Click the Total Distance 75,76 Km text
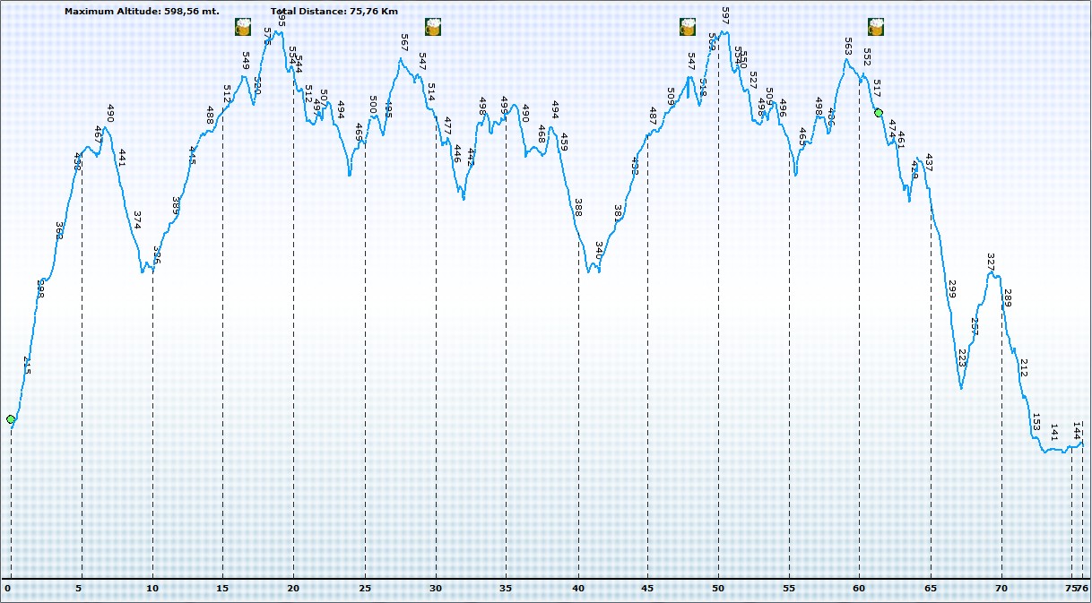1092x603 pixels. tap(334, 12)
